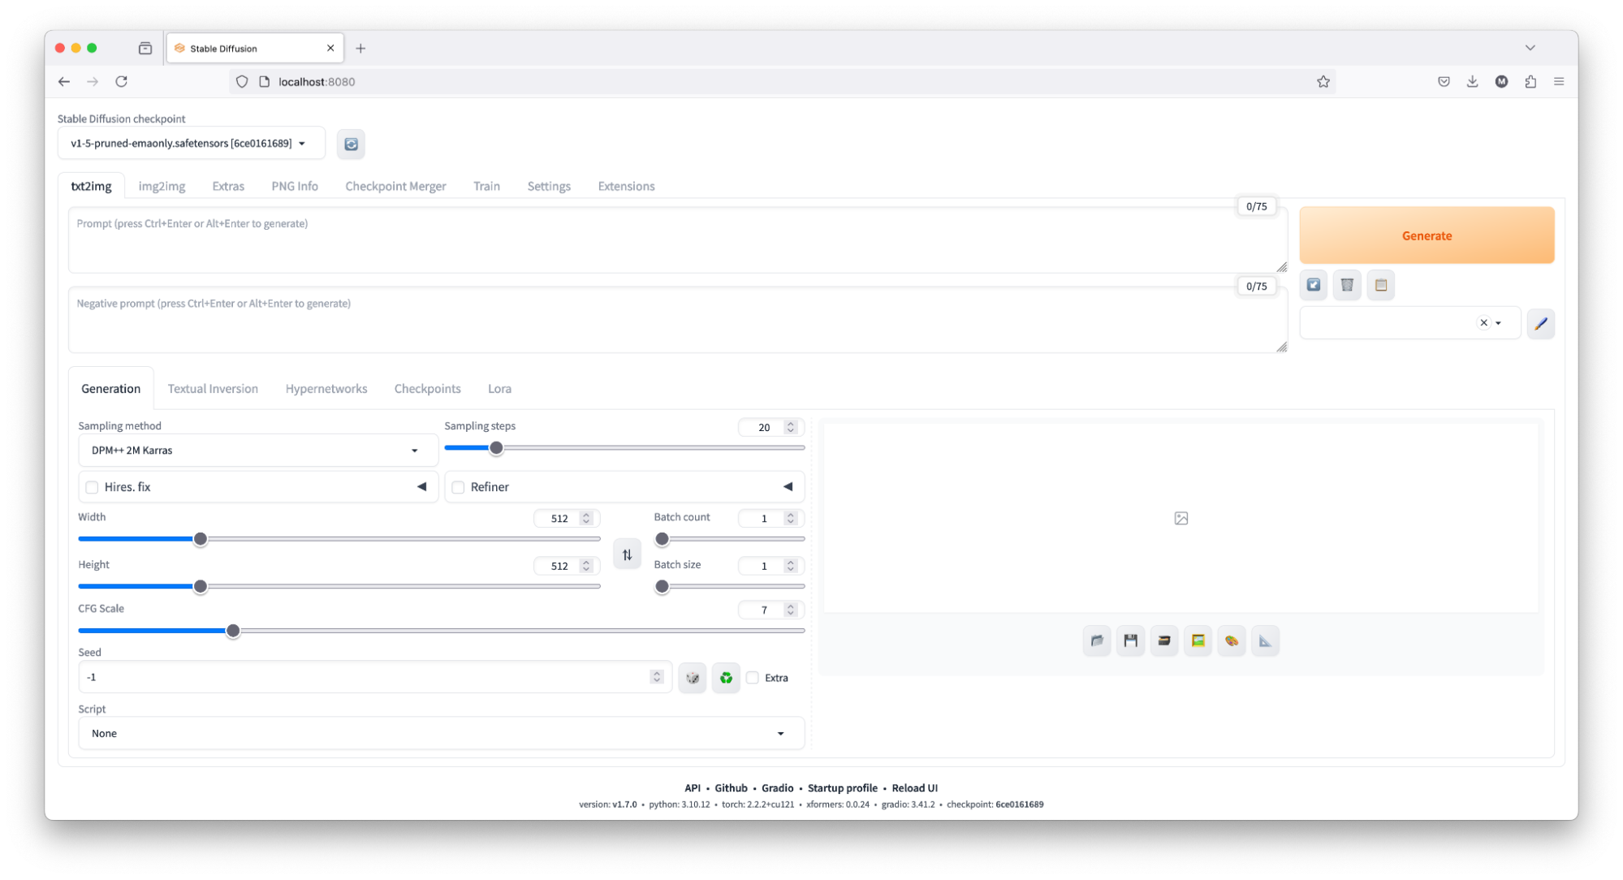This screenshot has width=1623, height=880.
Task: Click the read generation parameters arrow icon
Action: tap(1314, 285)
